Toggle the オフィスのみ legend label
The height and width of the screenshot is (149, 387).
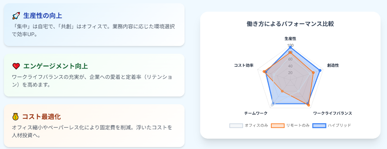point(256,125)
